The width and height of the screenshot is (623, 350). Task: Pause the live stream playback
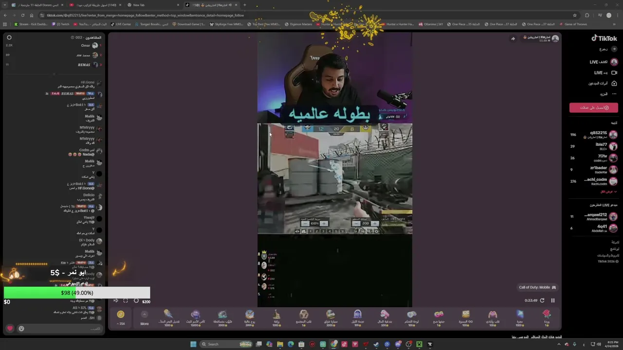tap(552, 300)
